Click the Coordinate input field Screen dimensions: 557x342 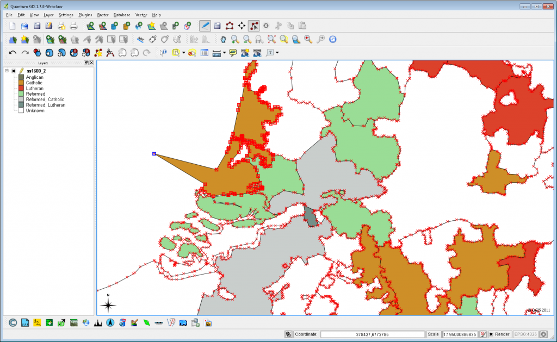point(373,334)
